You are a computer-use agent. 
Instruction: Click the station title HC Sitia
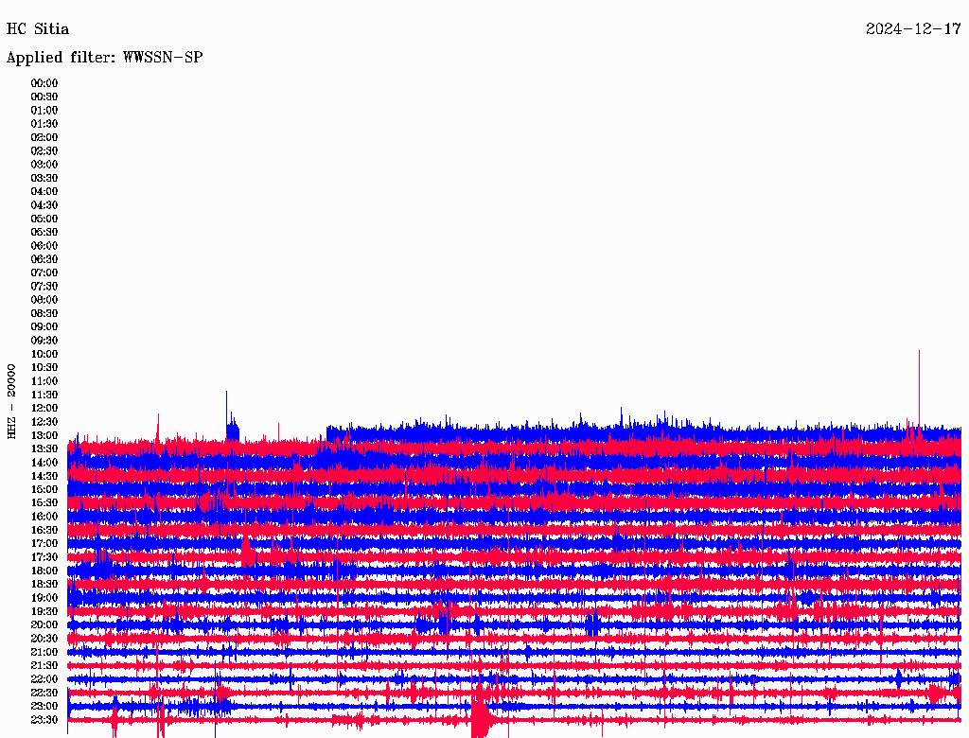[x=38, y=29]
